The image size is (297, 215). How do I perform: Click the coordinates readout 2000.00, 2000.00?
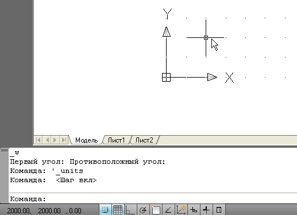coord(44,211)
